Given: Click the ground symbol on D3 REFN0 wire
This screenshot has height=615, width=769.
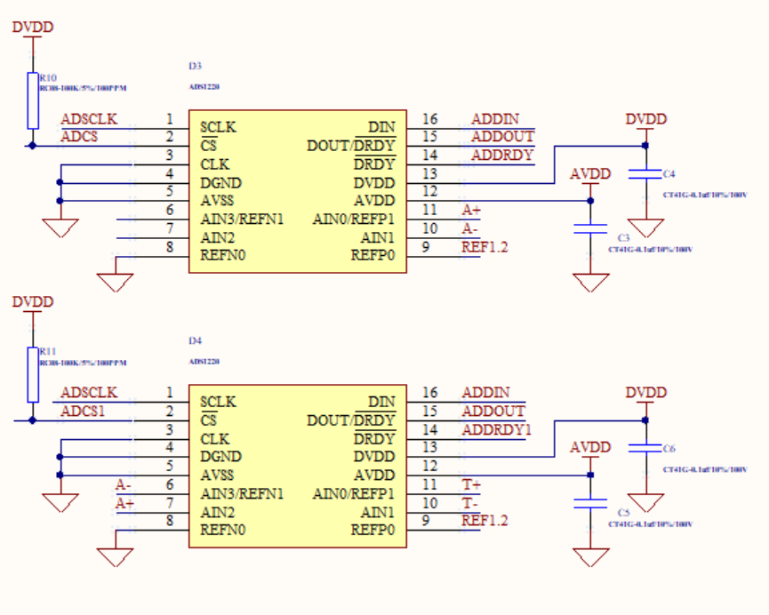Looking at the screenshot, I should [x=116, y=283].
